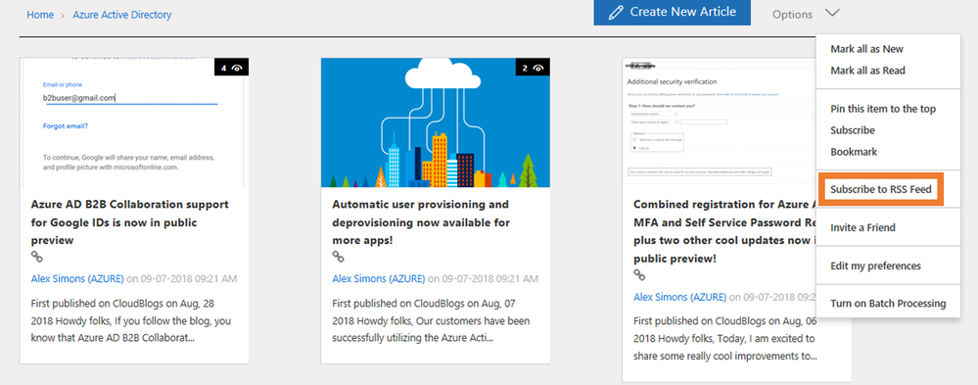Open Azure Active Directory breadcrumb
The image size is (978, 385).
[122, 14]
